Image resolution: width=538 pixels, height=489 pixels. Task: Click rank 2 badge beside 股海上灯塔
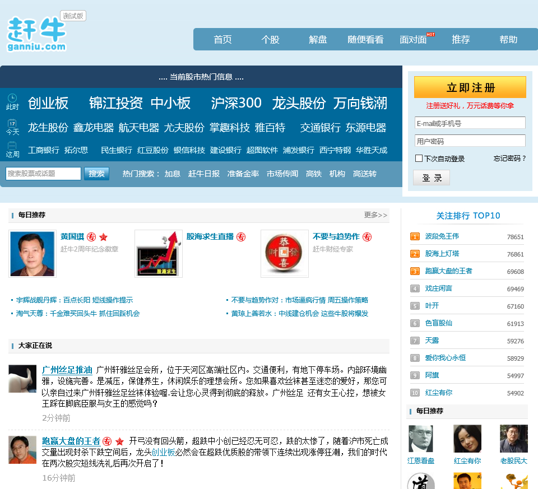(415, 254)
